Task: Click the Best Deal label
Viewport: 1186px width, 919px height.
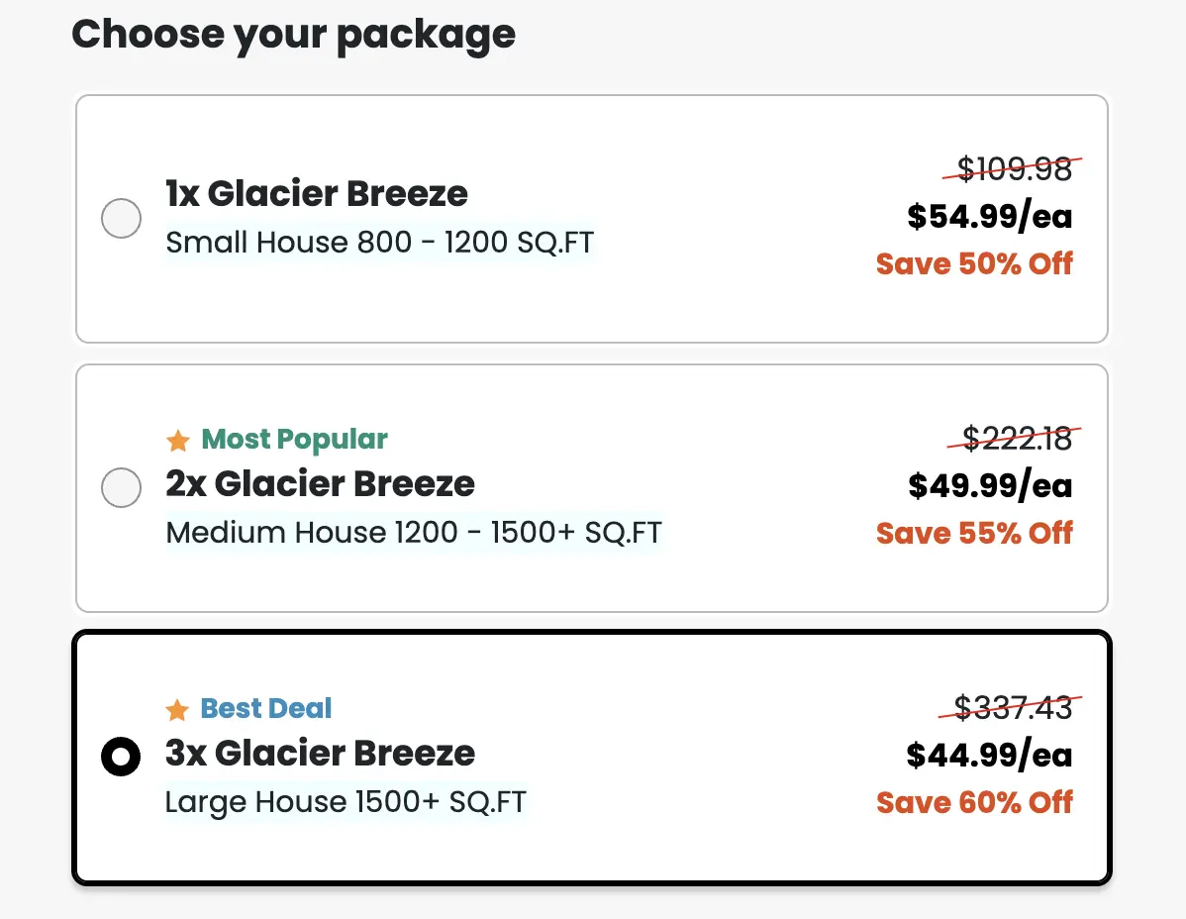Action: pos(266,708)
